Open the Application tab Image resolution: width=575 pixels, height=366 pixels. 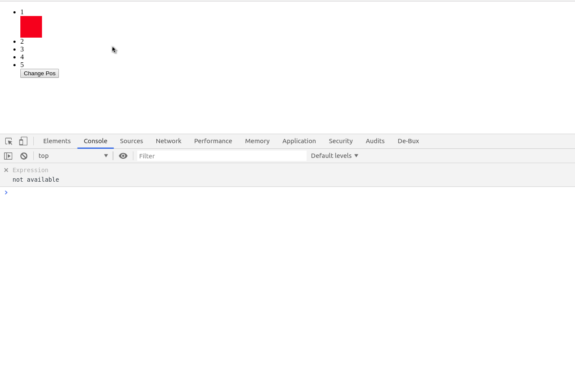pos(299,141)
